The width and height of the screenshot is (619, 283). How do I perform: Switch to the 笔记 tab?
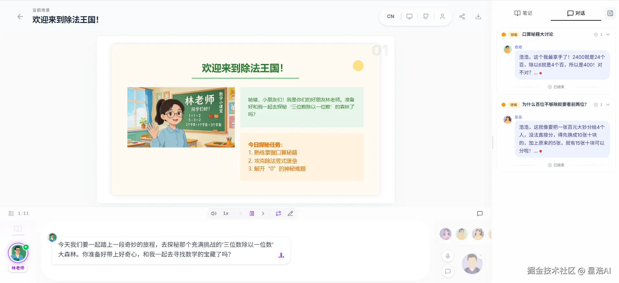523,13
